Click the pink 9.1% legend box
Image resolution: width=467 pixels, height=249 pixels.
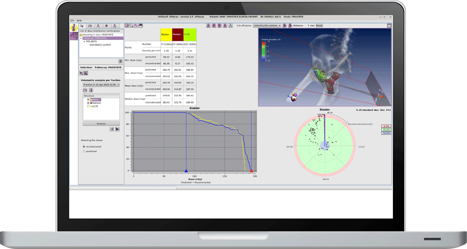(386, 126)
